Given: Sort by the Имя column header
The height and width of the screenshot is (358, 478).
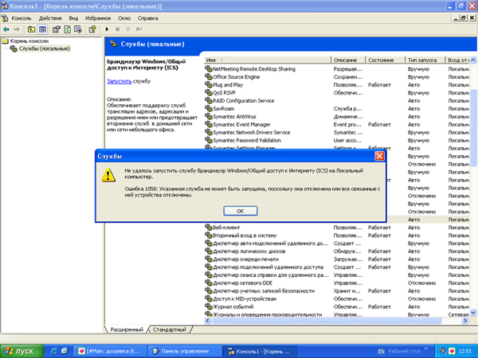Looking at the screenshot, I should tap(267, 60).
